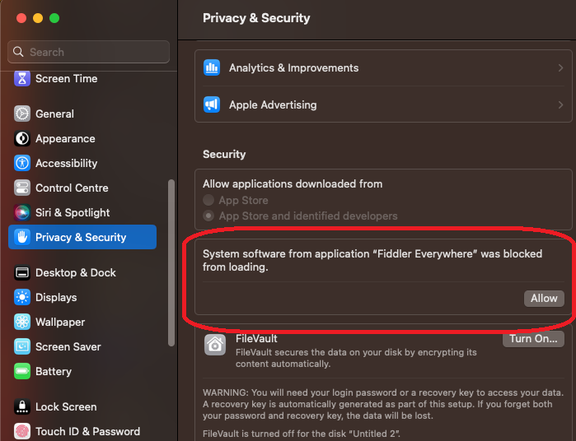
Task: Click the Appearance icon in sidebar
Action: point(22,139)
